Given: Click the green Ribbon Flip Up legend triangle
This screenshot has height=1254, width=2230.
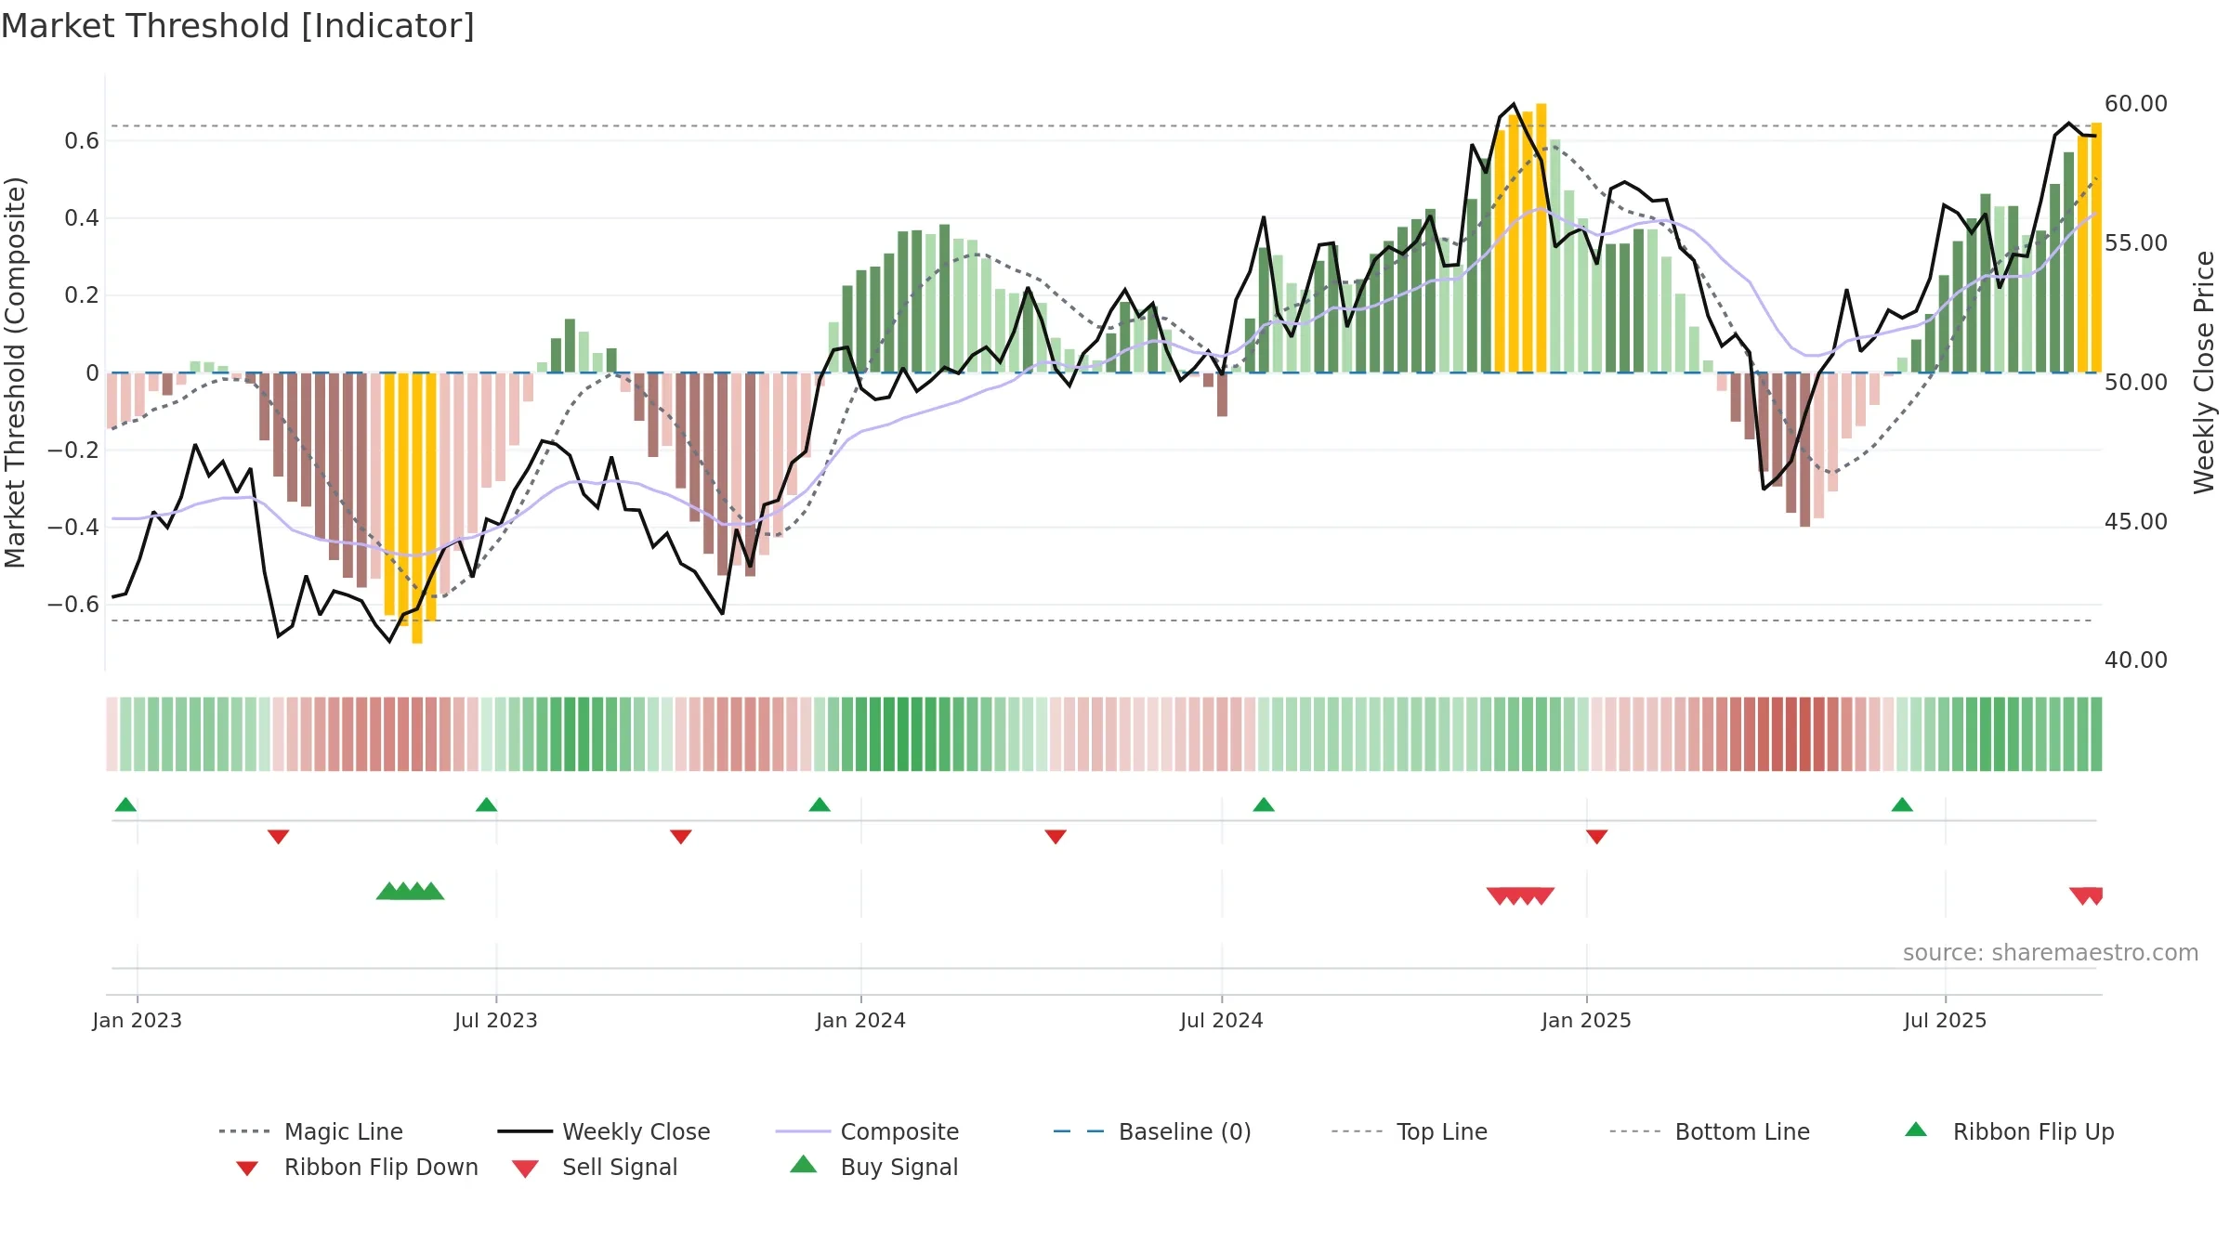Looking at the screenshot, I should 1916,1130.
